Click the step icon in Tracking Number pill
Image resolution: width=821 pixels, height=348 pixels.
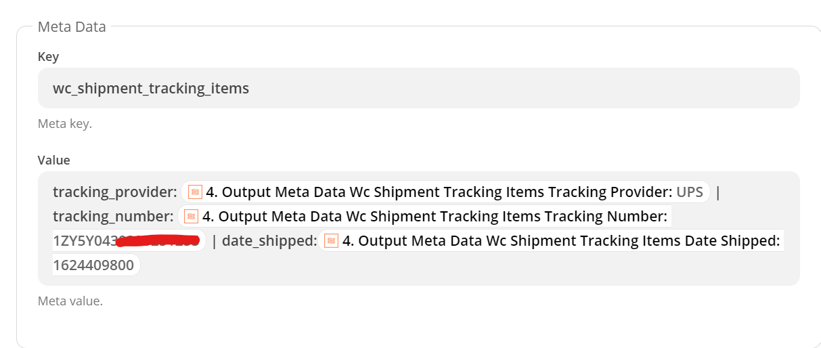click(192, 216)
